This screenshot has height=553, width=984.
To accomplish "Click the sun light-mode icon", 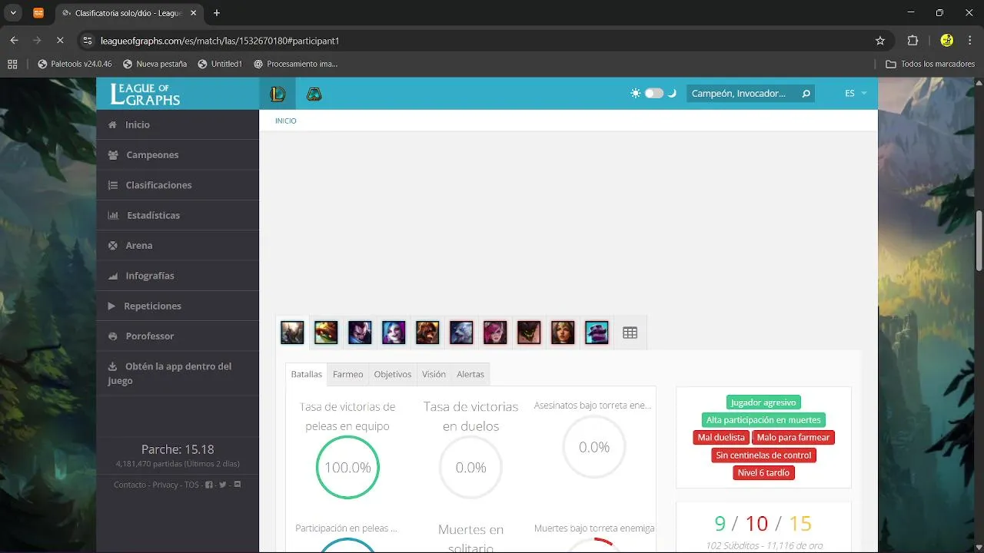I will 635,93.
